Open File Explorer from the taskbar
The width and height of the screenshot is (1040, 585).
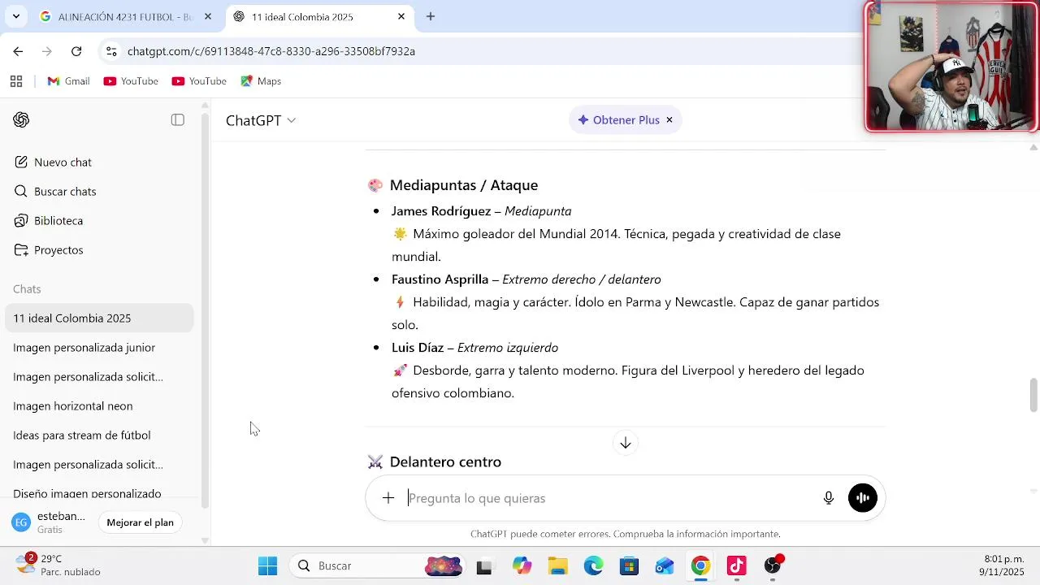point(557,565)
